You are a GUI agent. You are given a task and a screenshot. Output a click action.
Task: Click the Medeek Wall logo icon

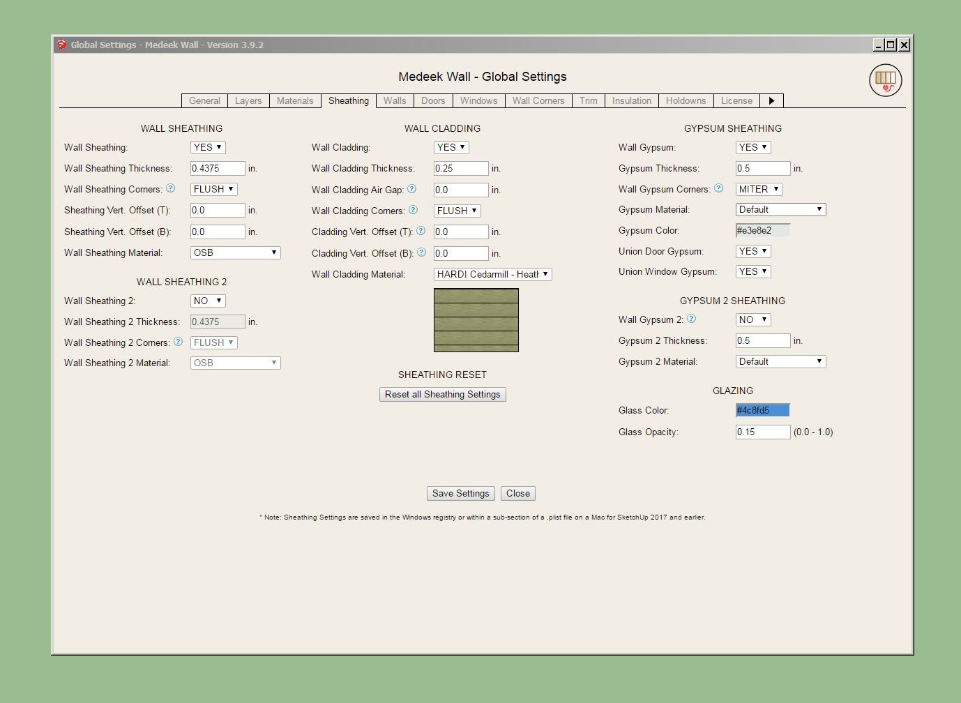pos(885,80)
